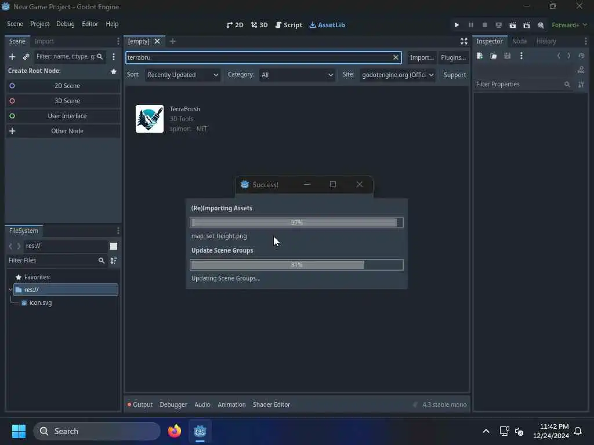Add a new scene tab
The image size is (594, 445).
click(x=173, y=41)
